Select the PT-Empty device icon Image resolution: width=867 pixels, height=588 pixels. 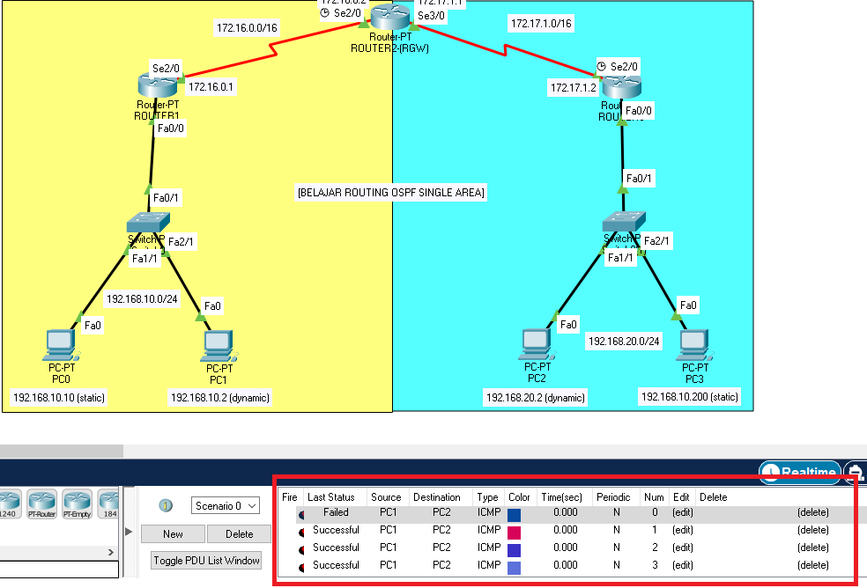[x=78, y=503]
